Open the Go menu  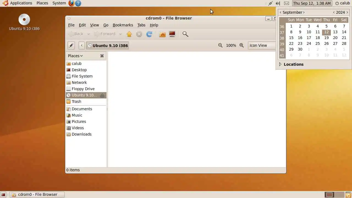point(106,25)
